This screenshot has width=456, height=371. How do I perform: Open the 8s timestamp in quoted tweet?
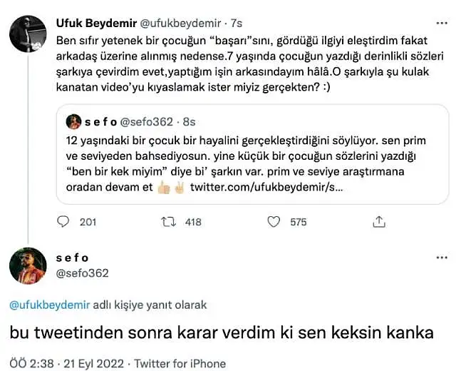click(189, 122)
